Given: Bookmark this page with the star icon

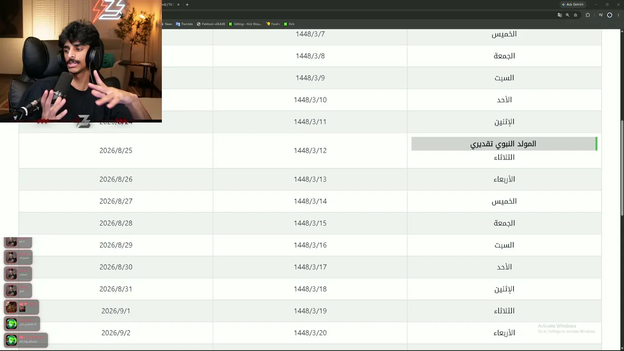Looking at the screenshot, I should point(575,15).
